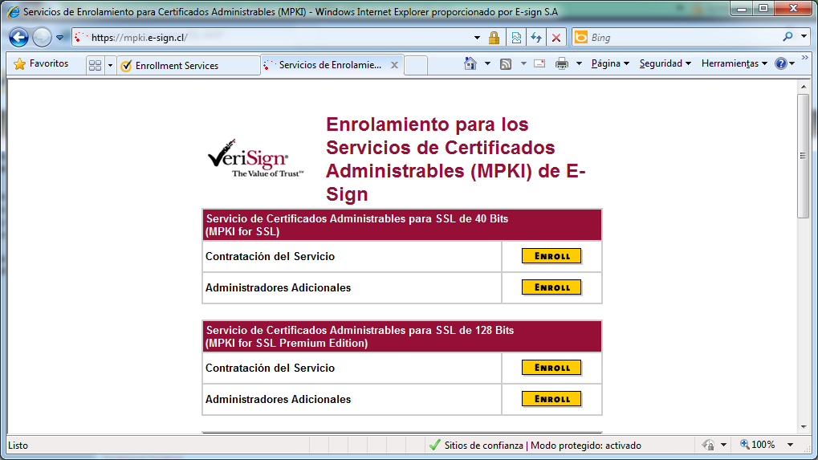Open the Home page icon
818x460 pixels.
click(x=470, y=64)
